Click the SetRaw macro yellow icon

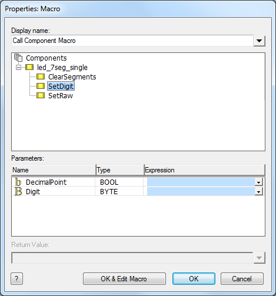[x=41, y=95]
